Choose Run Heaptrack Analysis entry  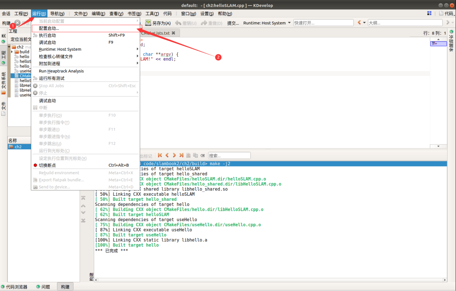click(x=85, y=71)
